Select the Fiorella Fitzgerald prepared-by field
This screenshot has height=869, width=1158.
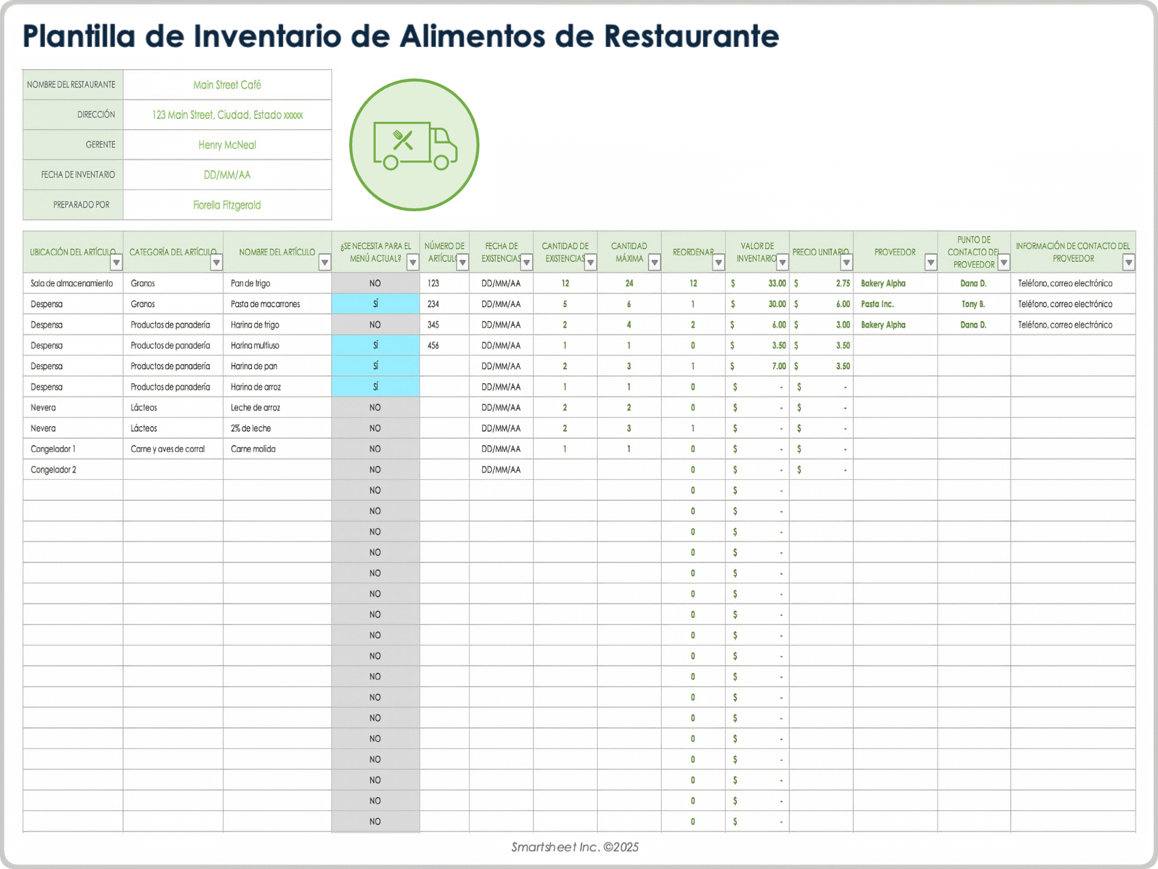click(x=227, y=205)
